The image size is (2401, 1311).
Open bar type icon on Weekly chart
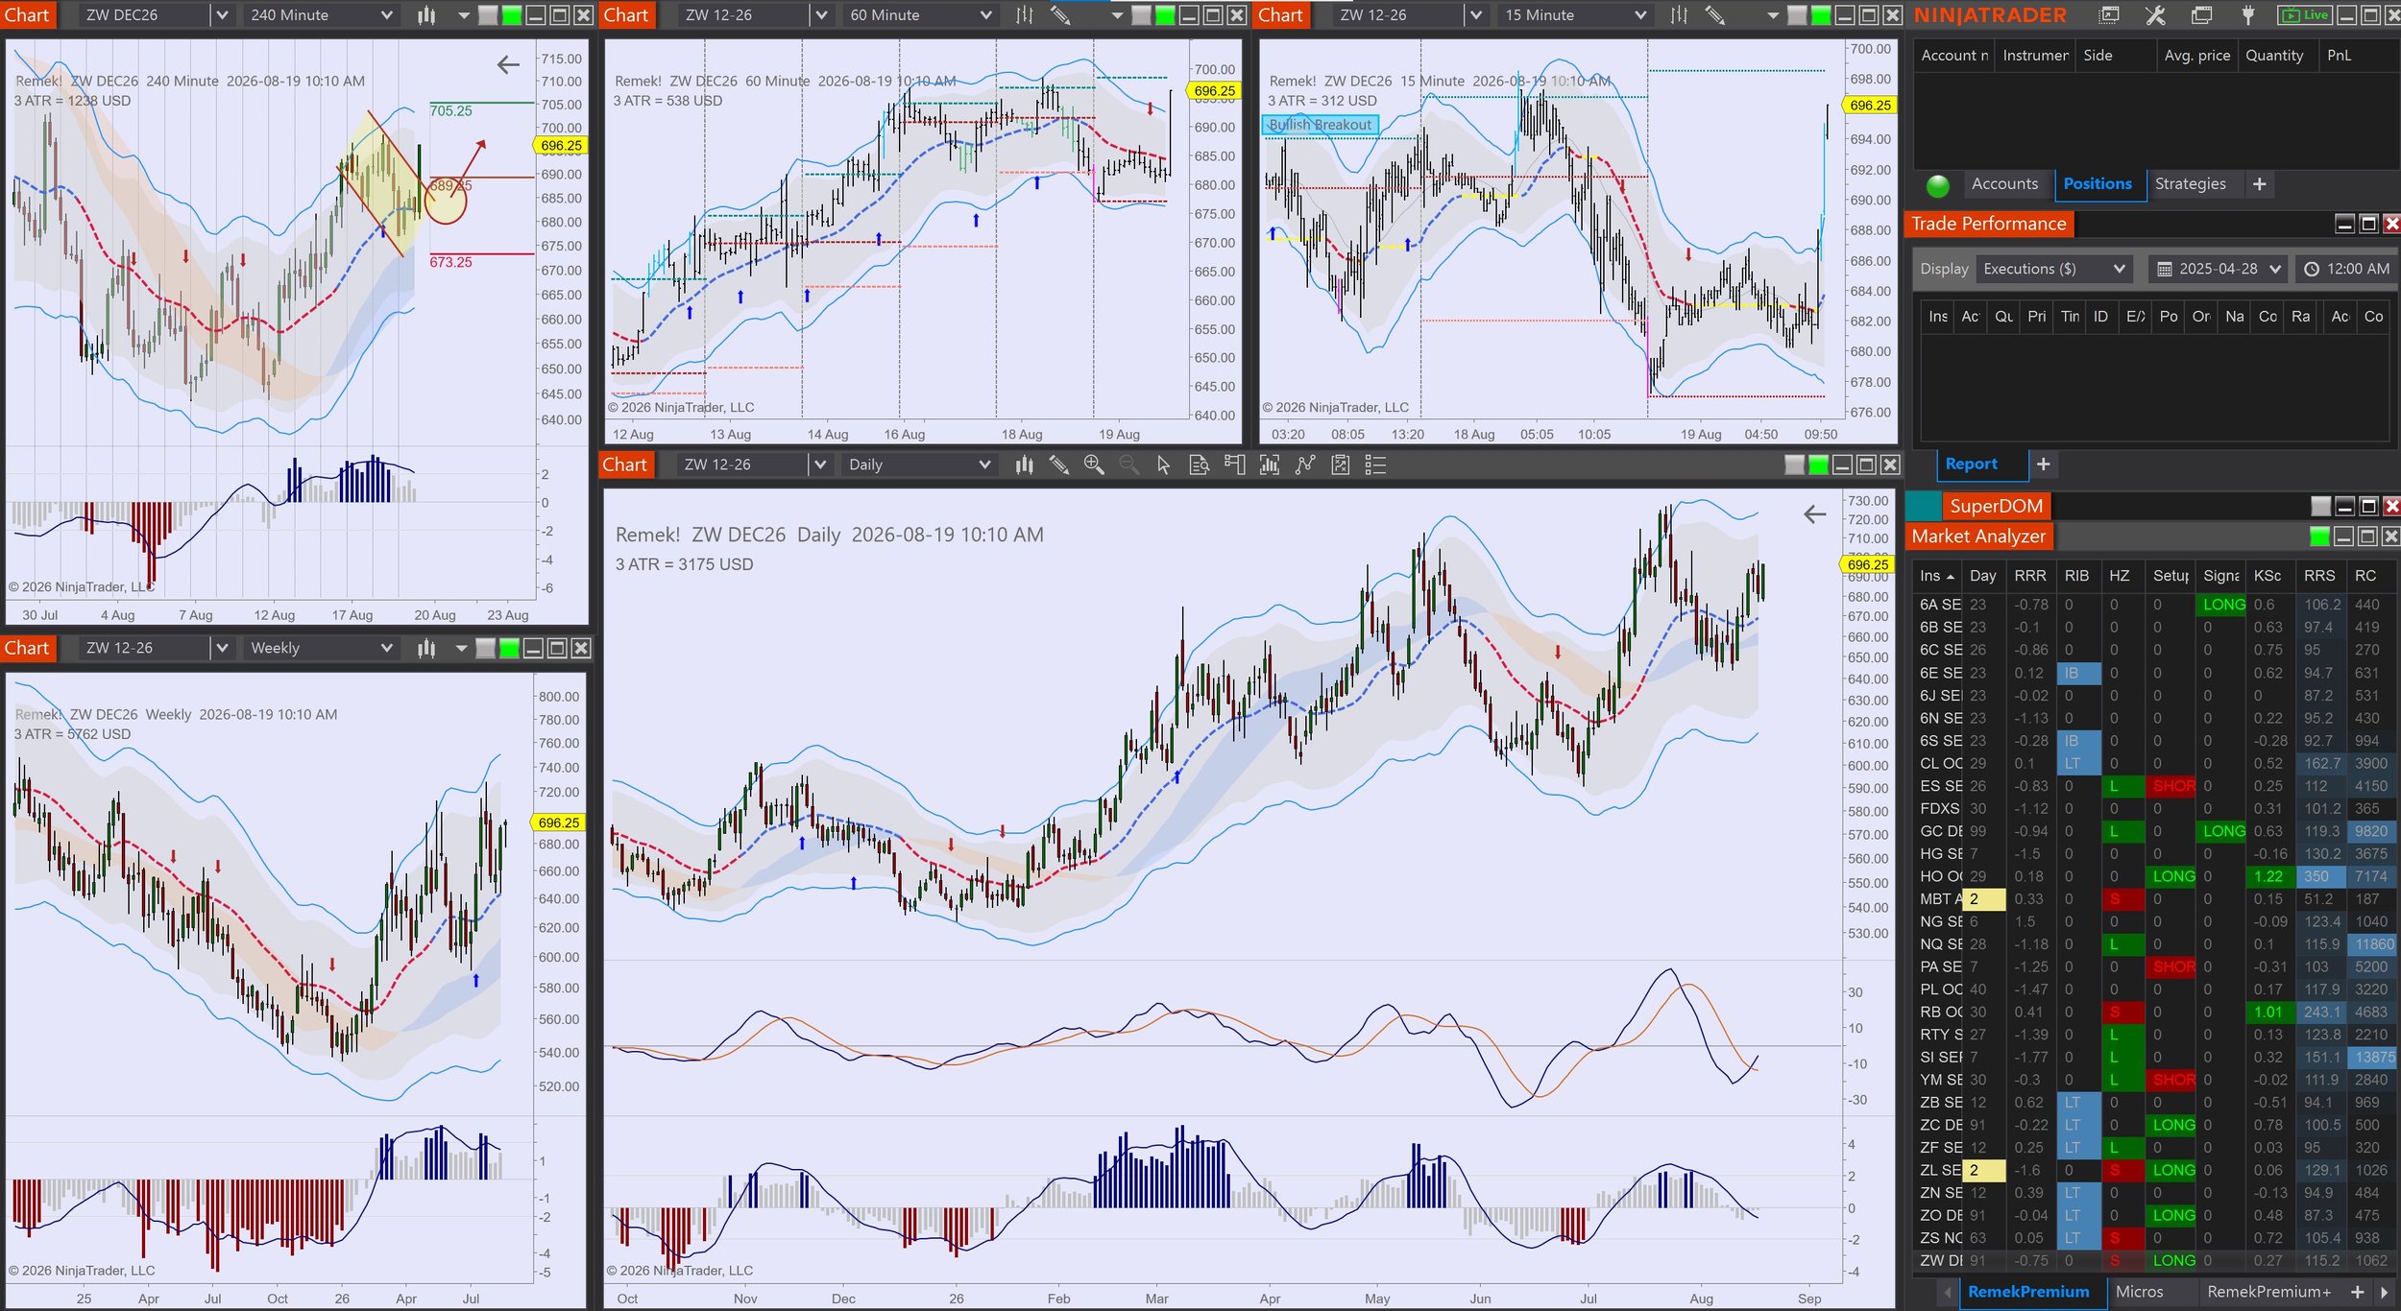coord(426,649)
